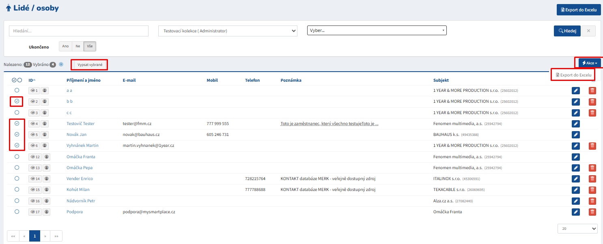Open the eye view button for ID 4

(x=34, y=123)
